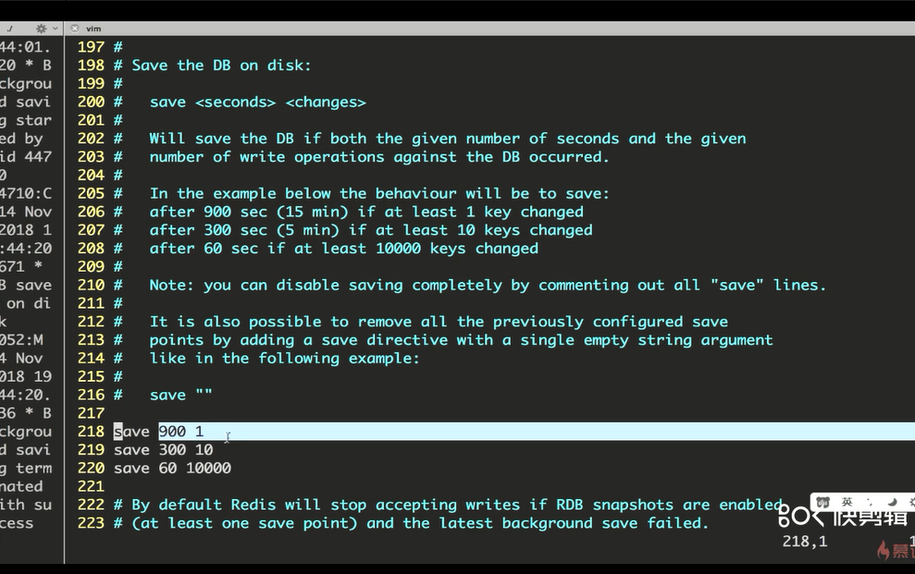Image resolution: width=915 pixels, height=574 pixels.
Task: Click the "./" path label in the left header
Action: click(10, 29)
